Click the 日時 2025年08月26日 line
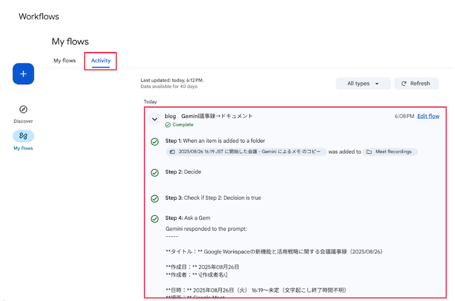The height and width of the screenshot is (301, 455). (x=256, y=290)
